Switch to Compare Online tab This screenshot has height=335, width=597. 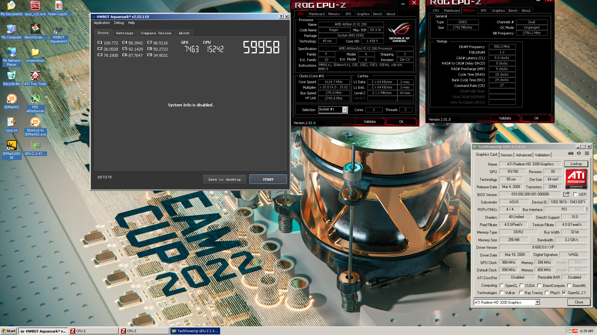(x=156, y=33)
